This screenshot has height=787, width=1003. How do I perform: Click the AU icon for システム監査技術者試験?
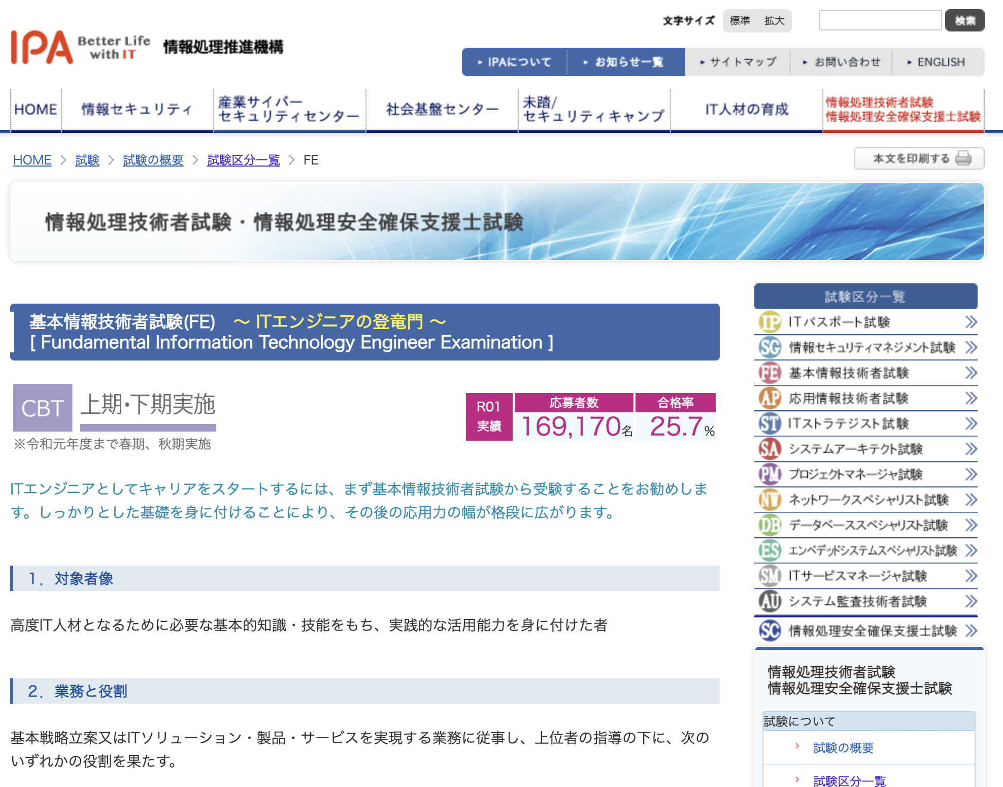(x=770, y=601)
